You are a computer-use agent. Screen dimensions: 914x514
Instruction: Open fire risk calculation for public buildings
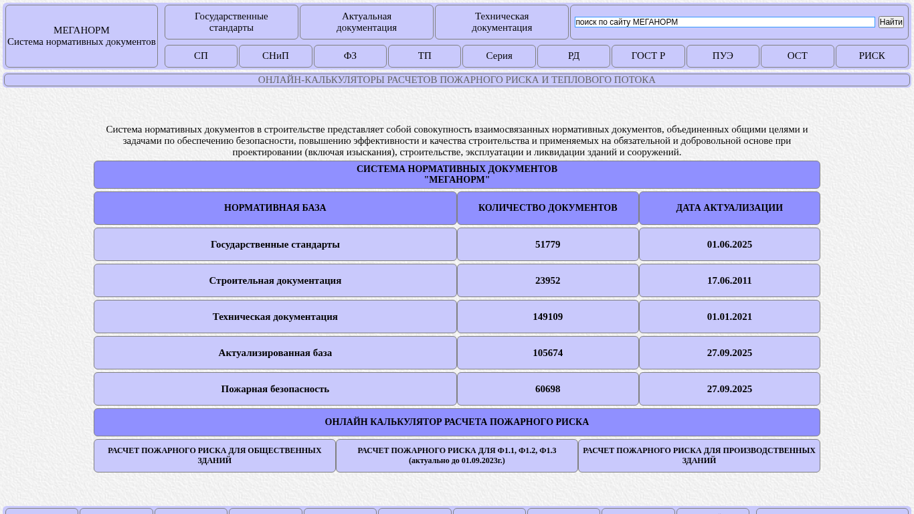[215, 456]
